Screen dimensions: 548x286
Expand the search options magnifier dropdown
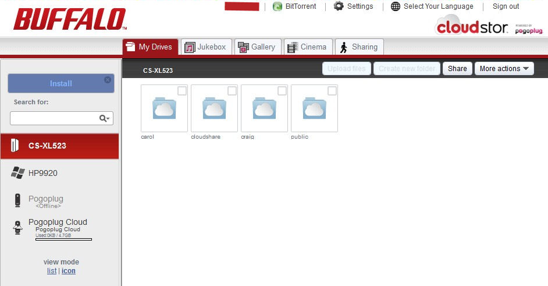[104, 118]
